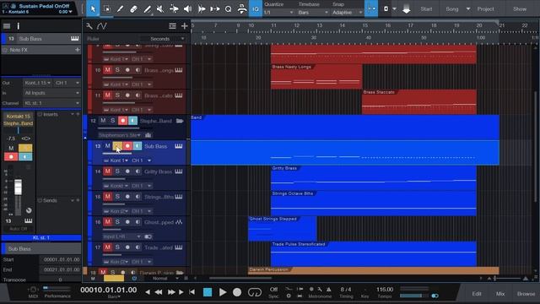Open the Show page
The image size is (540, 304).
coord(520,9)
